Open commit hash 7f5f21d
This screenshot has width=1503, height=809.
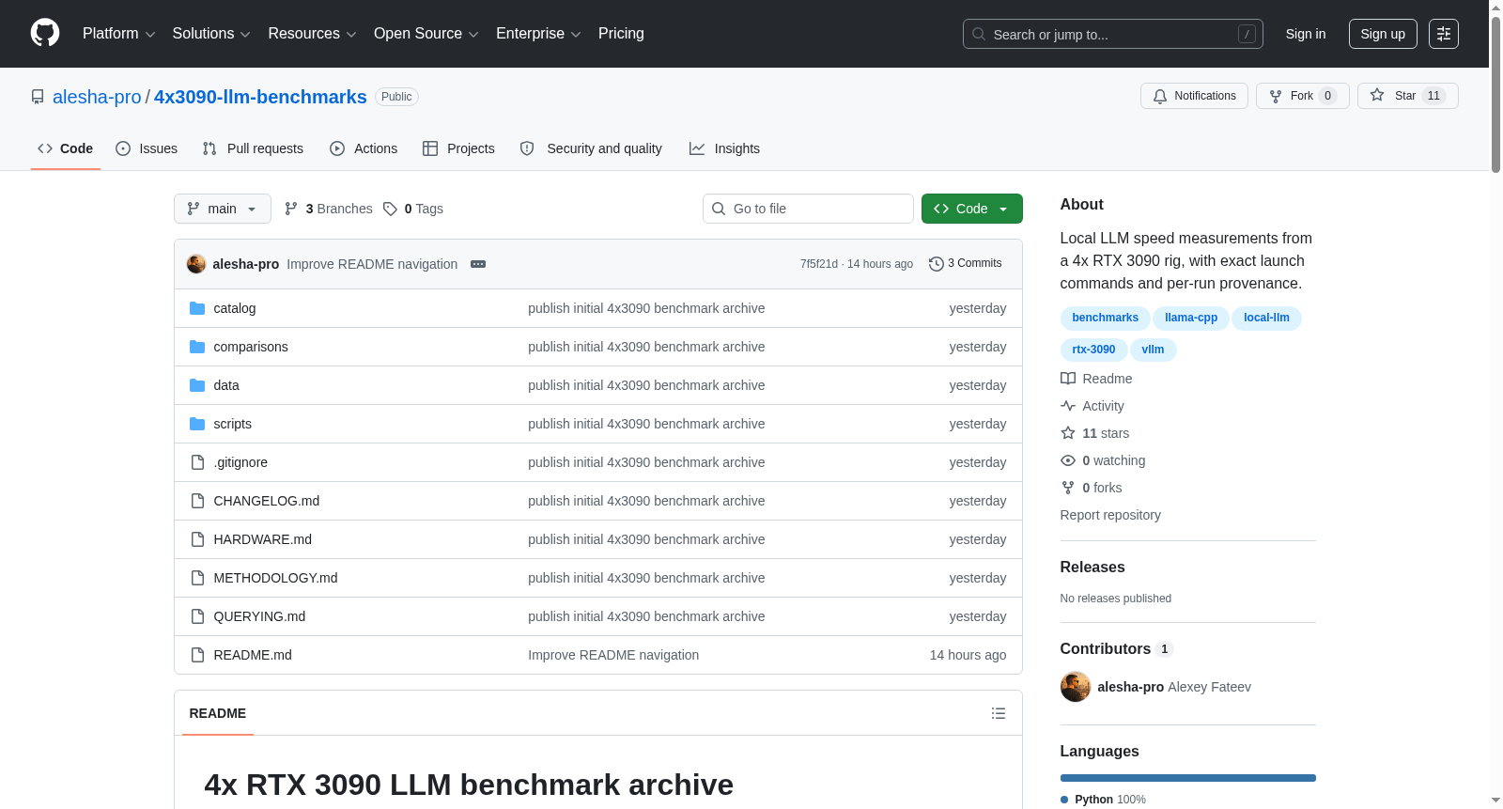pyautogui.click(x=819, y=264)
